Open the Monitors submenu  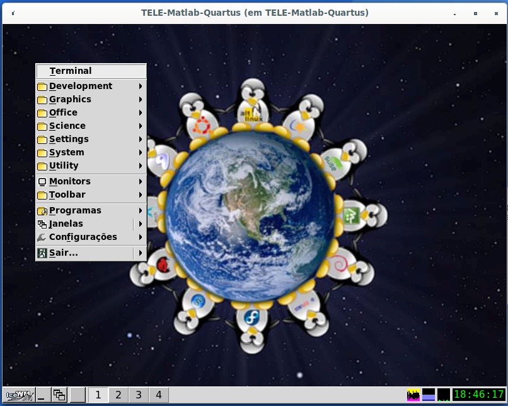tap(91, 181)
